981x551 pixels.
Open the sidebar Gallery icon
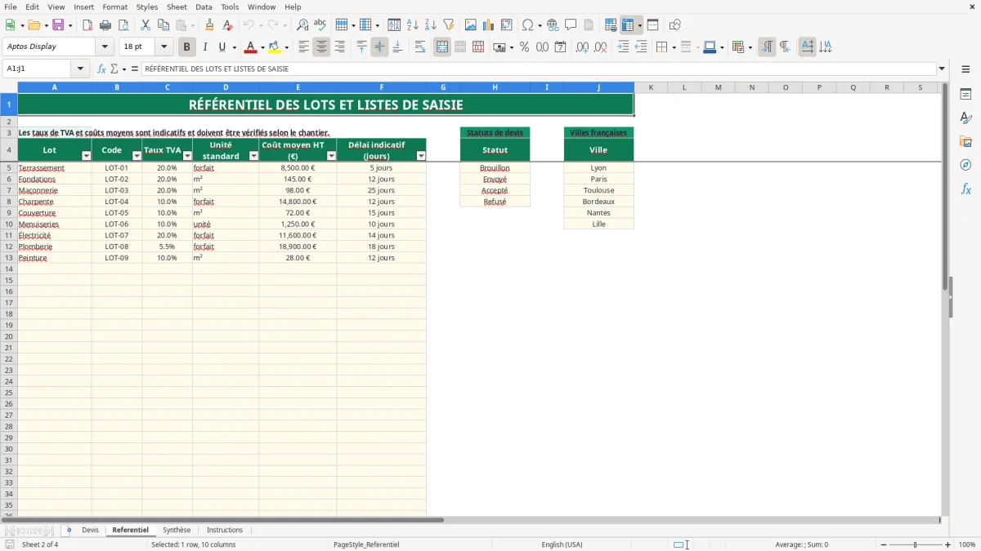965,141
